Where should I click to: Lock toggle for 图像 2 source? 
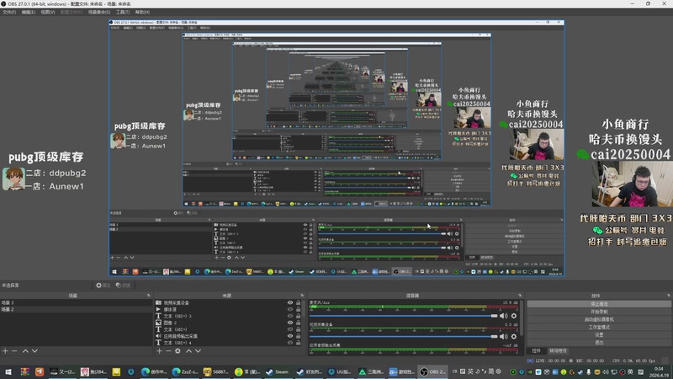pyautogui.click(x=299, y=323)
